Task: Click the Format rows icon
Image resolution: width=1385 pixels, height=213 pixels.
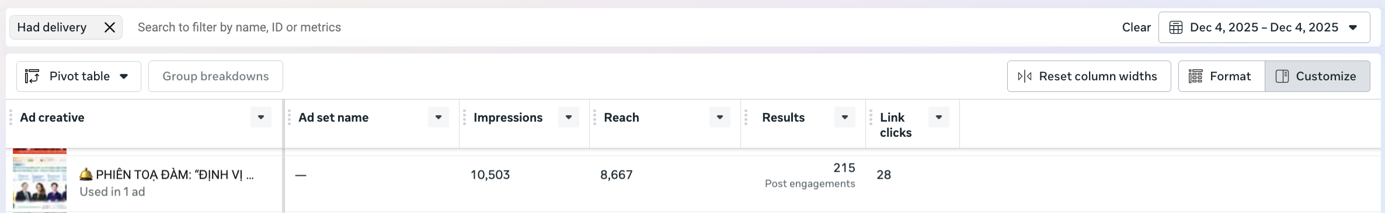Action: coord(1195,76)
